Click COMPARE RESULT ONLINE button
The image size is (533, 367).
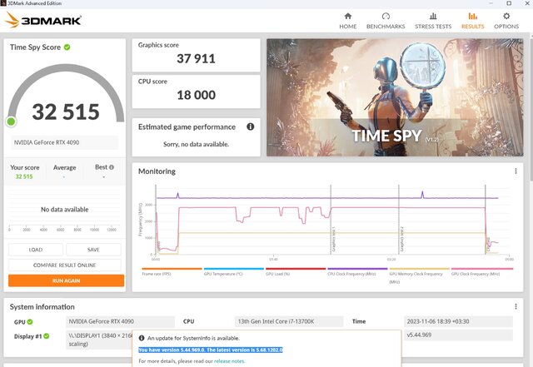[x=66, y=265]
